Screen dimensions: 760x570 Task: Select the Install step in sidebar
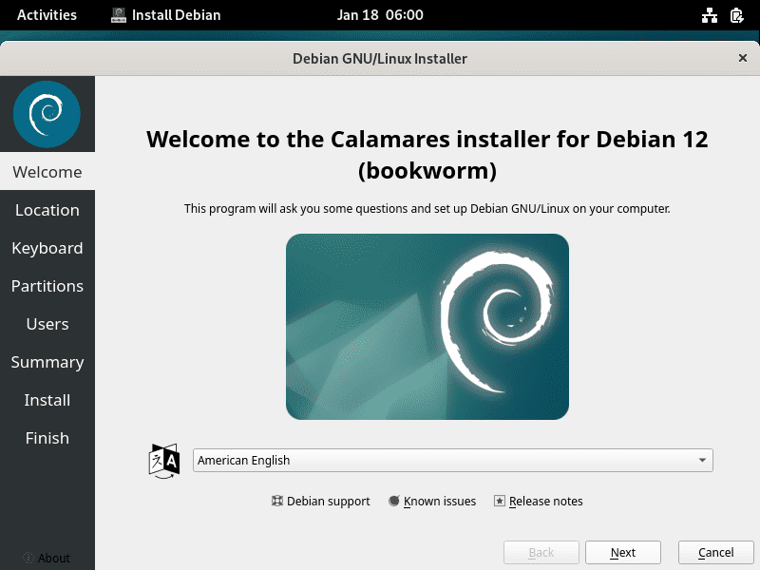pos(47,400)
